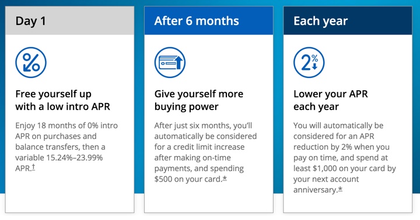Open the asterisk footnote after $500 card text
The height and width of the screenshot is (220, 420).
tap(225, 178)
